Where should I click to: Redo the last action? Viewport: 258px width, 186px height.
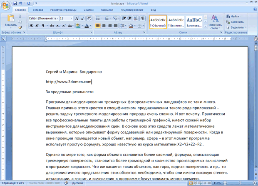click(29, 3)
